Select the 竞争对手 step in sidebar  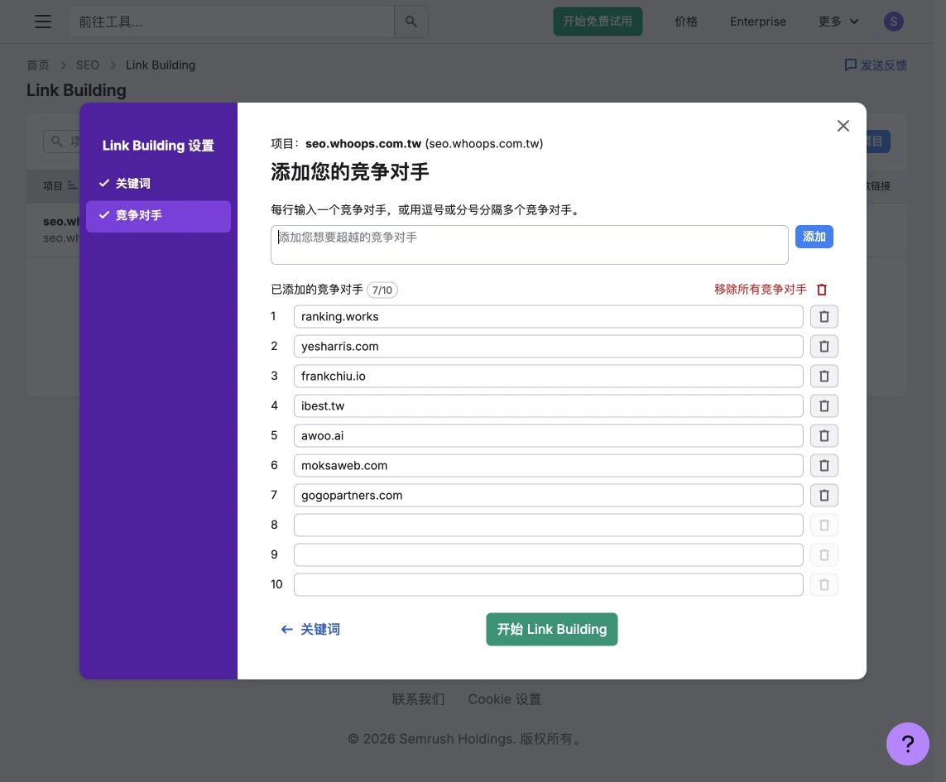point(158,216)
